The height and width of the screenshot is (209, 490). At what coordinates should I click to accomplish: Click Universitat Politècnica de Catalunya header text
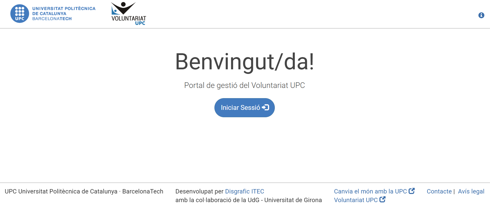(64, 11)
